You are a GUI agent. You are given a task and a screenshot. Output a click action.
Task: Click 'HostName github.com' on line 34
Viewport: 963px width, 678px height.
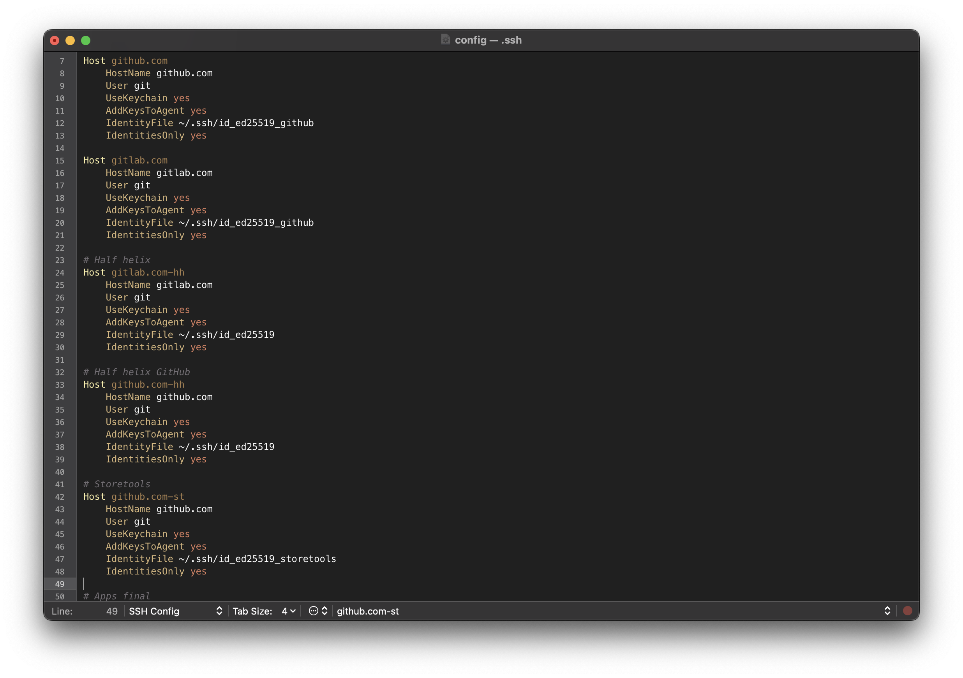[159, 397]
